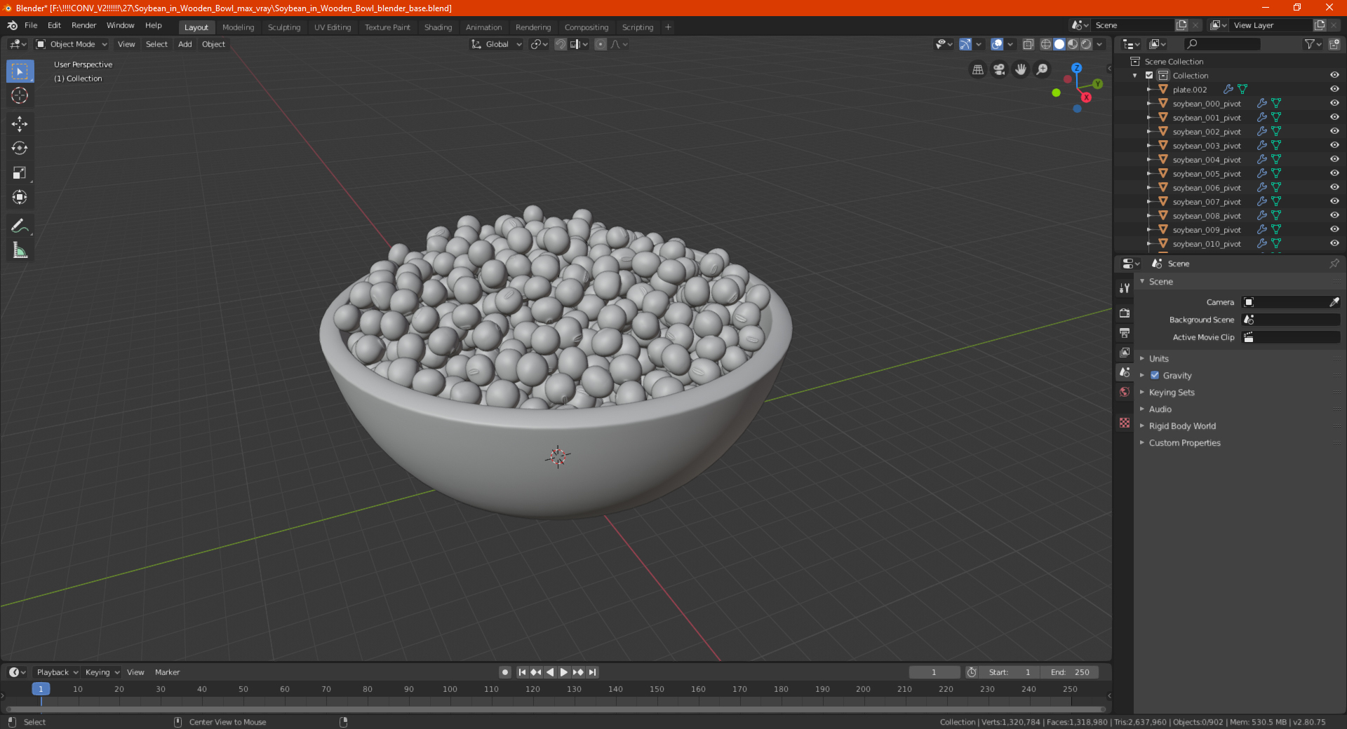Image resolution: width=1347 pixels, height=729 pixels.
Task: Switch to the Modeling workspace tab
Action: pos(238,27)
